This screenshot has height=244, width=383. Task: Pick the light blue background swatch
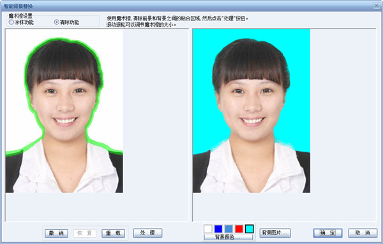tap(229, 229)
